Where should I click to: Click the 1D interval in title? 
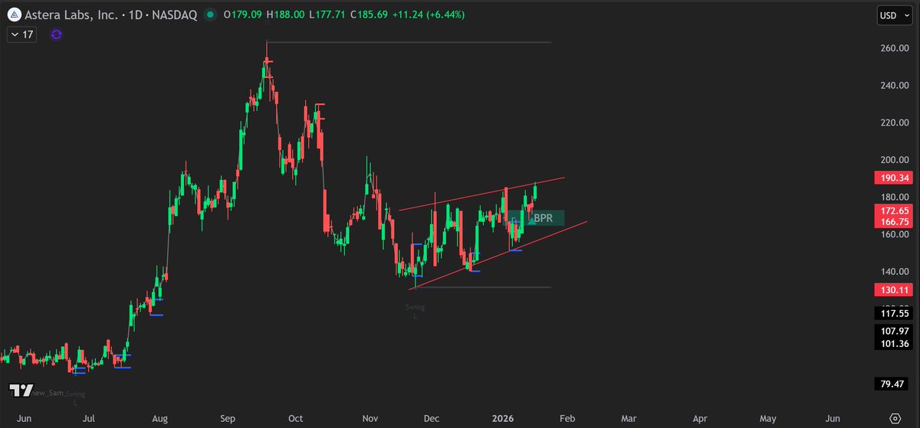click(x=136, y=15)
